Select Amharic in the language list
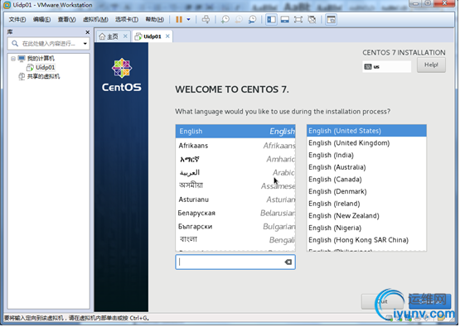 [235, 159]
